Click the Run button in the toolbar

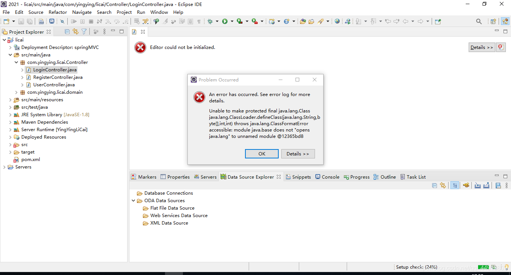[x=226, y=21]
